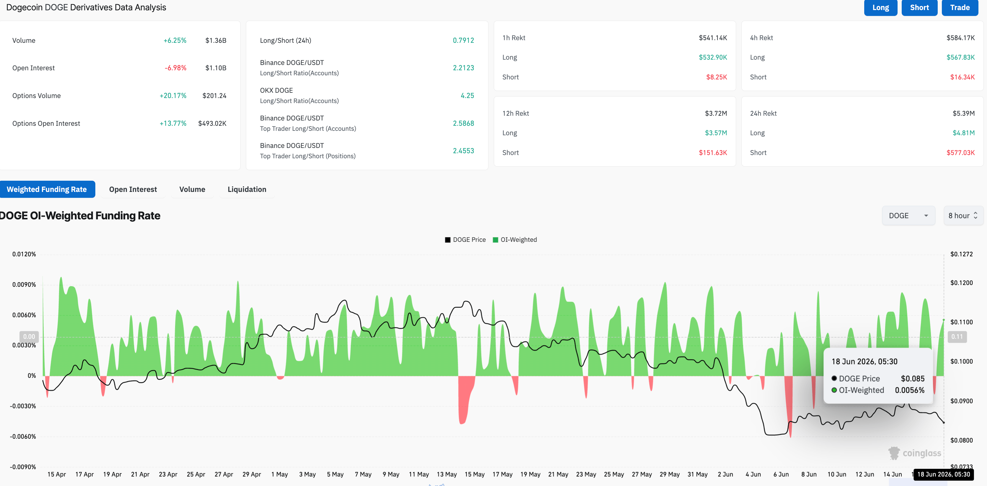
Task: Click the Dogecoin DOGE Derivatives Data Analysis title
Action: point(86,8)
